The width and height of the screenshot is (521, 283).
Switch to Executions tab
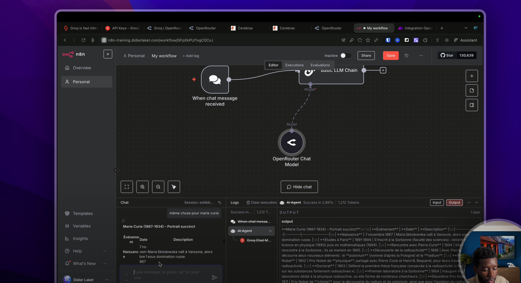coord(294,65)
